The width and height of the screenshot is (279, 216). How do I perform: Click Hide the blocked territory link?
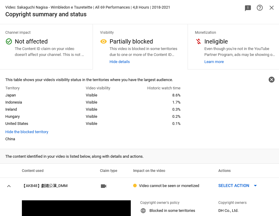(27, 132)
